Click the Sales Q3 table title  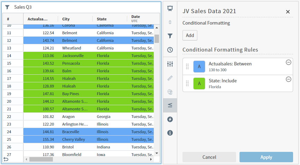point(23,7)
